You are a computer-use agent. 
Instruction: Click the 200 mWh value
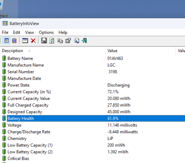(x=116, y=145)
